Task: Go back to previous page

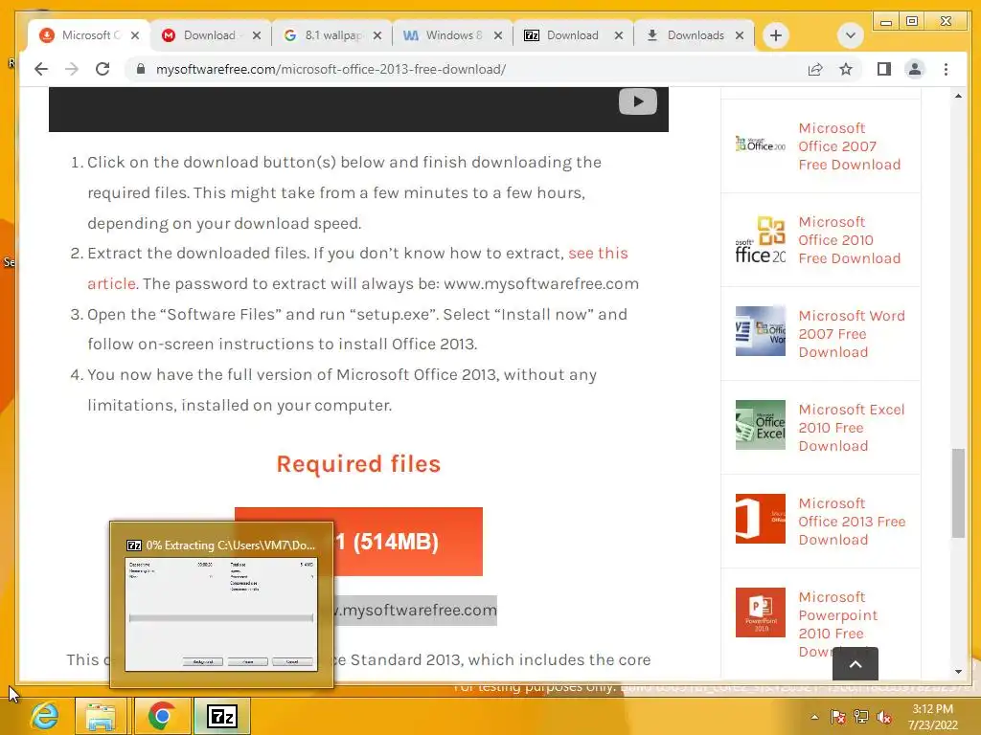Action: click(41, 69)
